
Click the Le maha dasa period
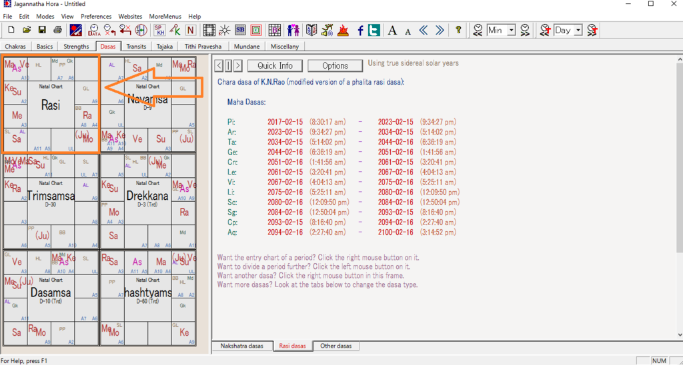click(x=342, y=172)
